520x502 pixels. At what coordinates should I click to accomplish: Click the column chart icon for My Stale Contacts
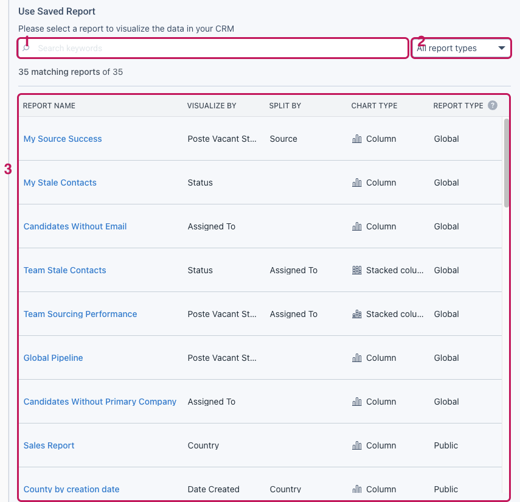(x=357, y=183)
